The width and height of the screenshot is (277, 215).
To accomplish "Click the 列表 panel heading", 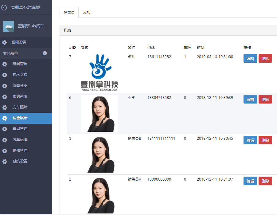I will pyautogui.click(x=67, y=30).
